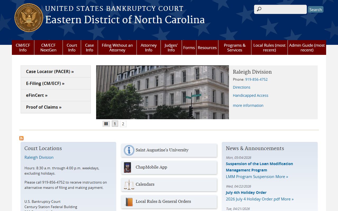
Task: Click the United States Bankruptcy Court heading
Action: [x=114, y=8]
